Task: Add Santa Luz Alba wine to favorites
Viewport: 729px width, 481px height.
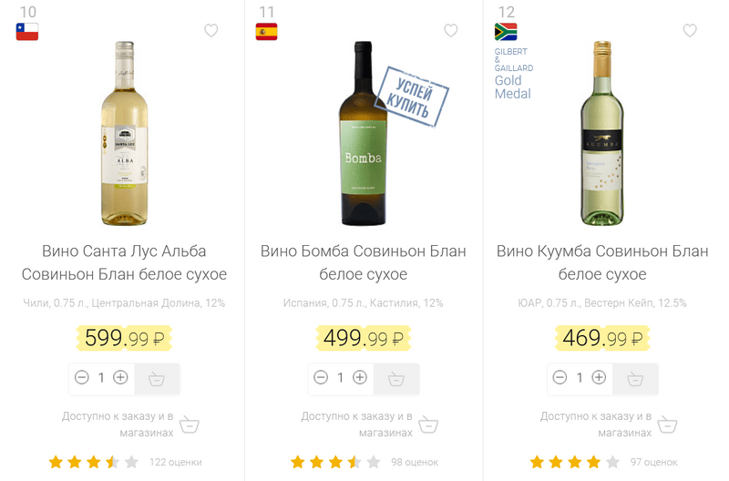Action: (211, 31)
